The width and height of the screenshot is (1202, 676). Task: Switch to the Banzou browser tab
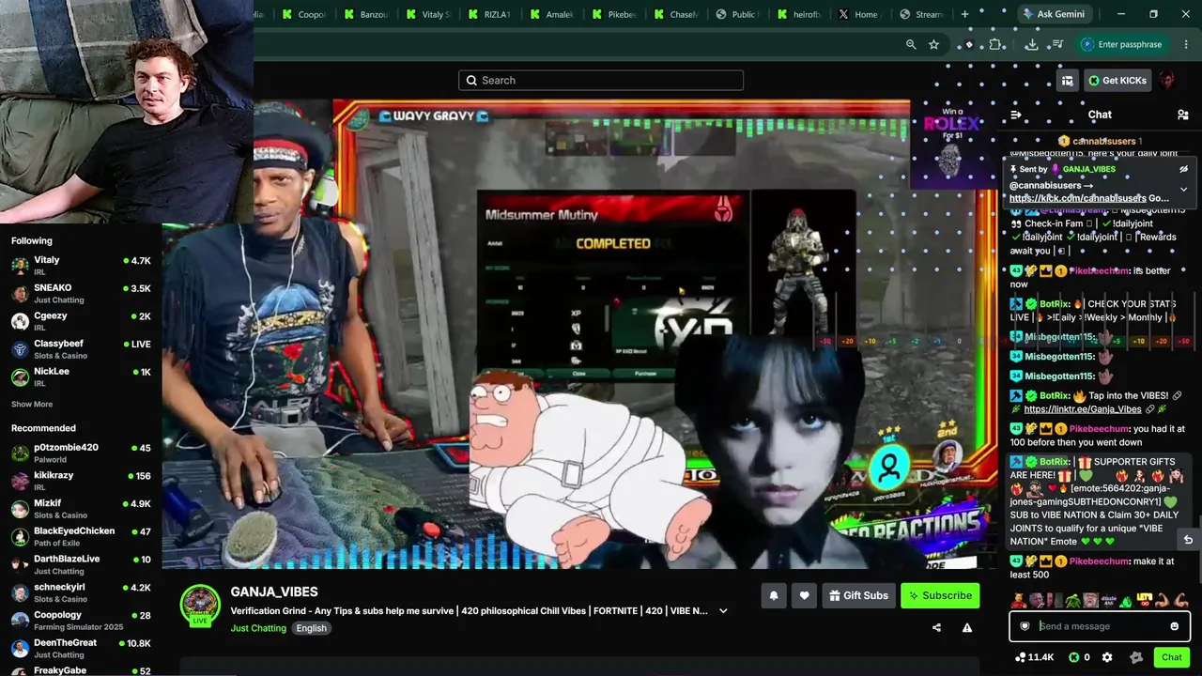tap(365, 14)
